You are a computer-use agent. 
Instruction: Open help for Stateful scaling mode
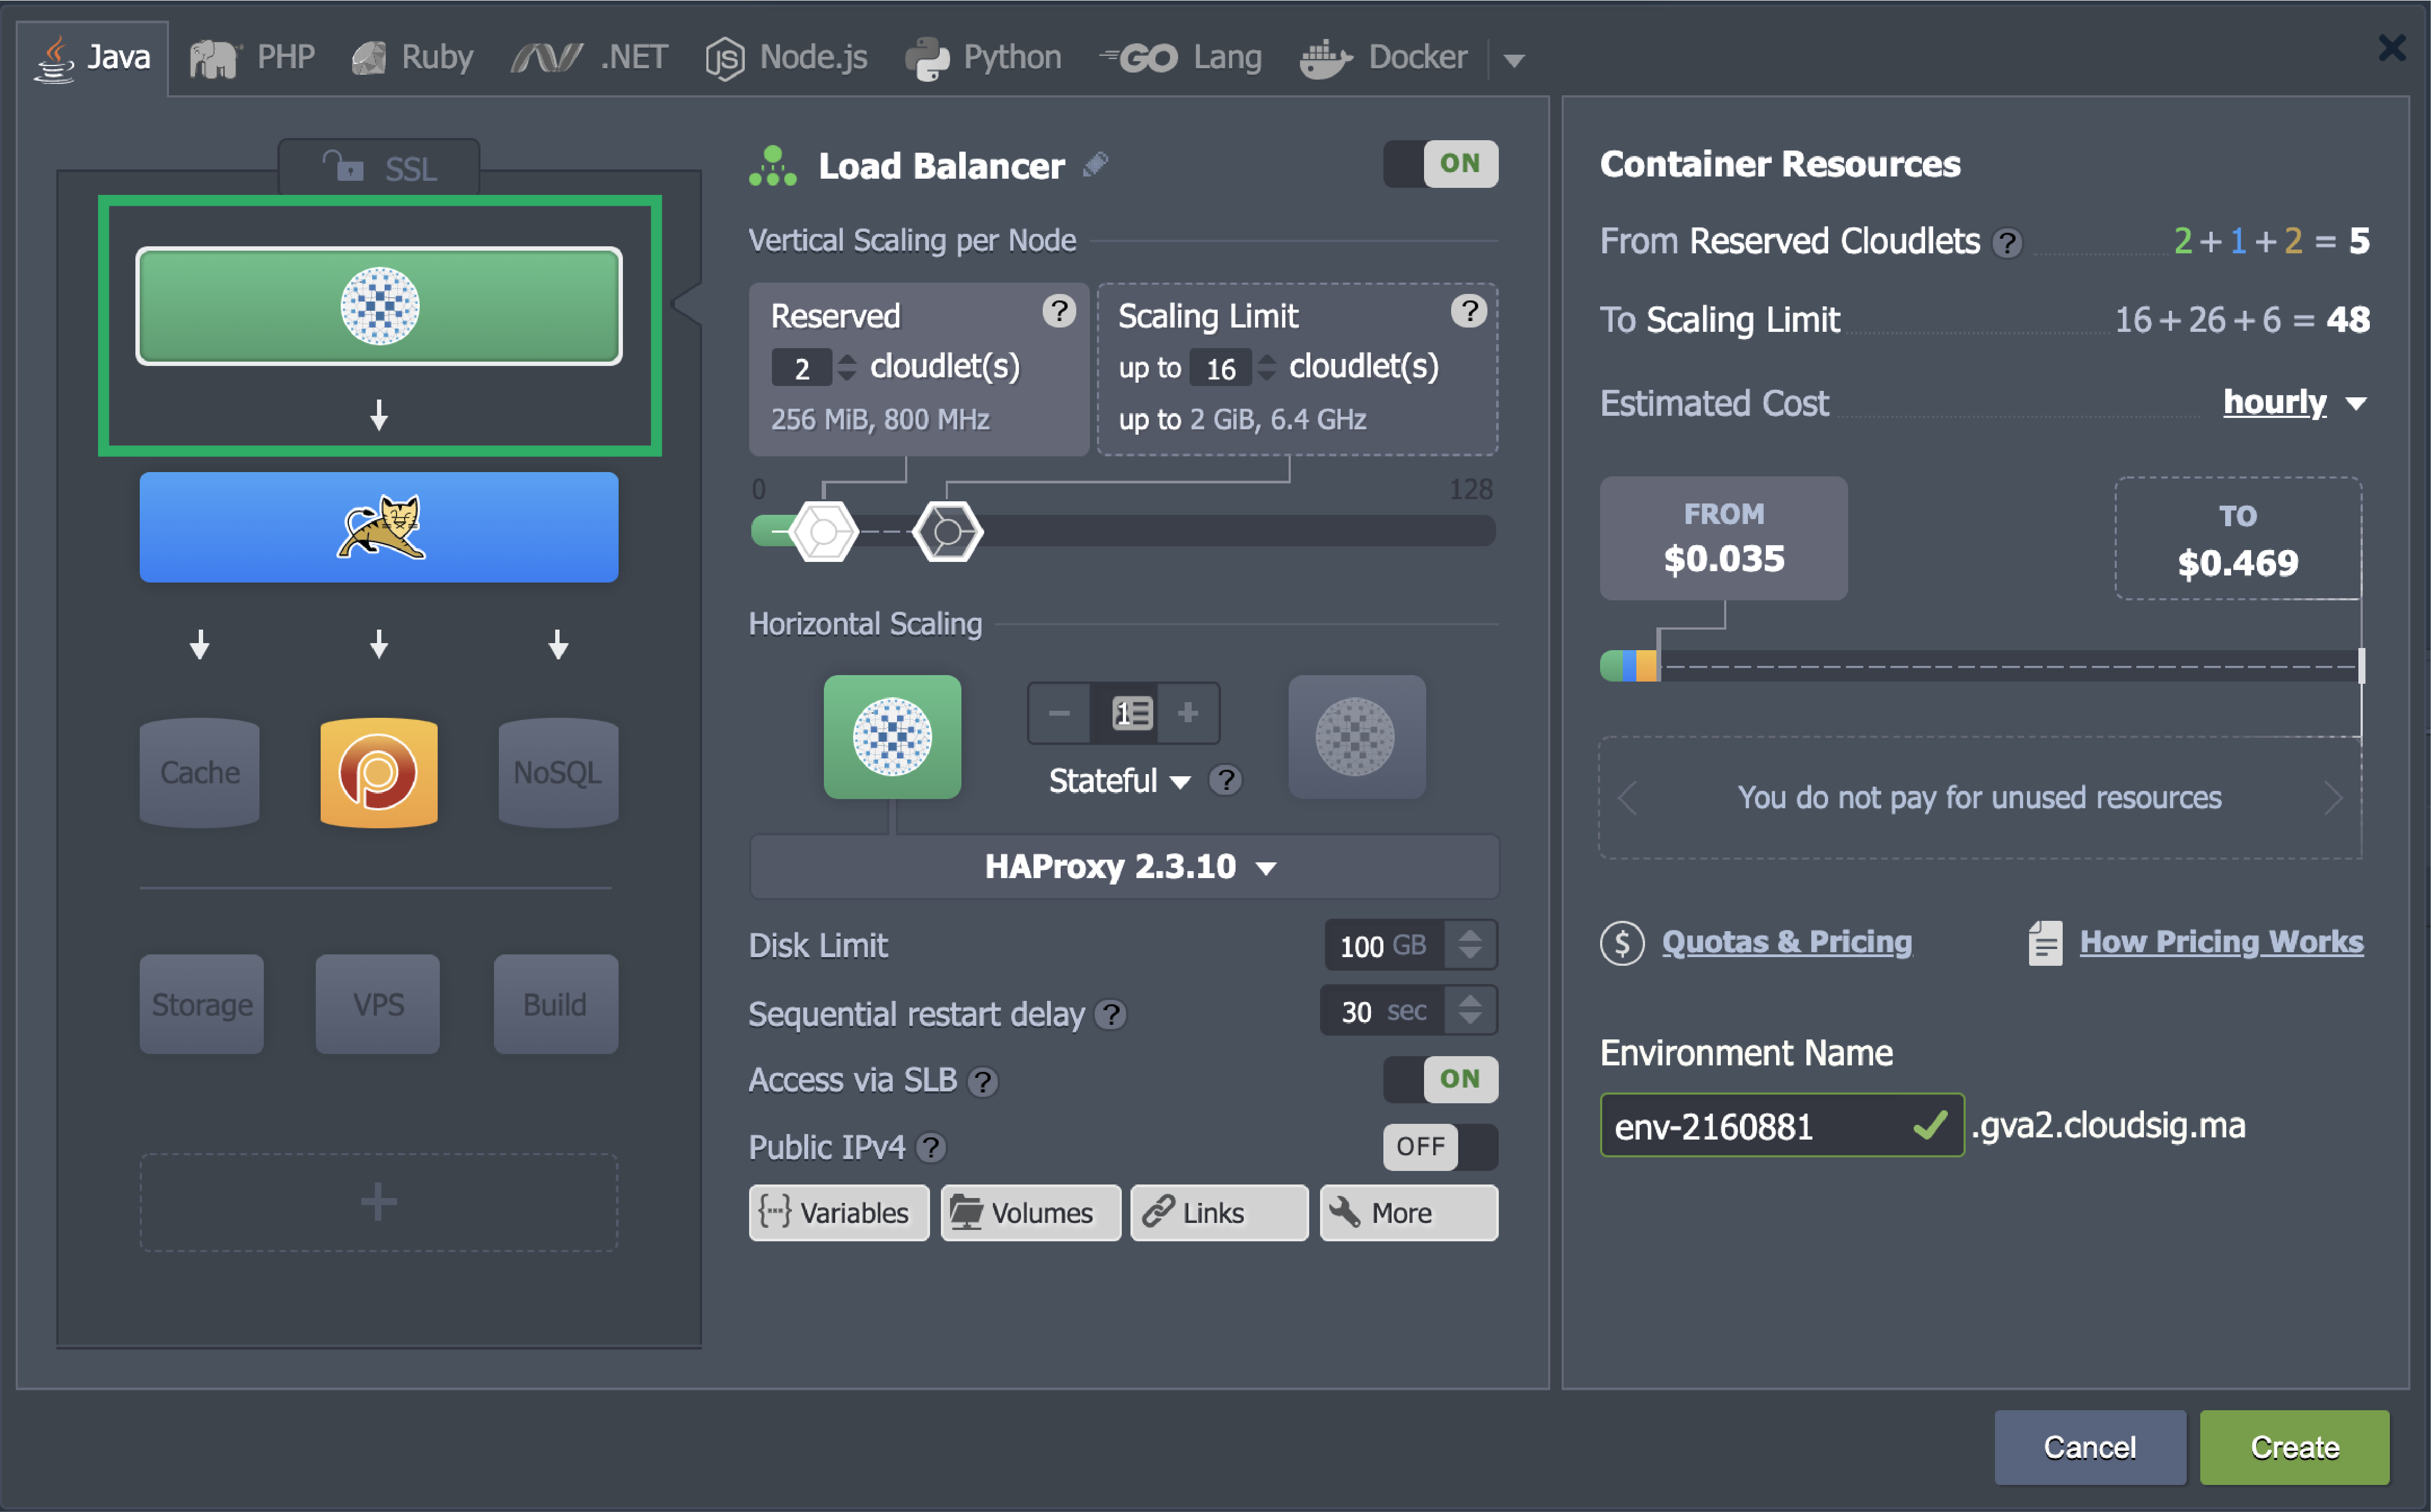1225,780
